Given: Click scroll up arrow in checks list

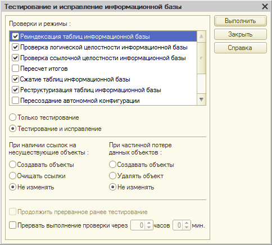Looking at the screenshot, I should click(x=201, y=37).
